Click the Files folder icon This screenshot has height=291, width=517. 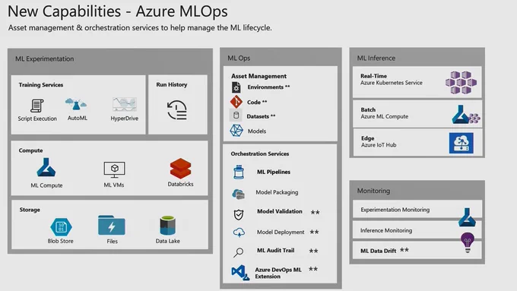point(112,226)
